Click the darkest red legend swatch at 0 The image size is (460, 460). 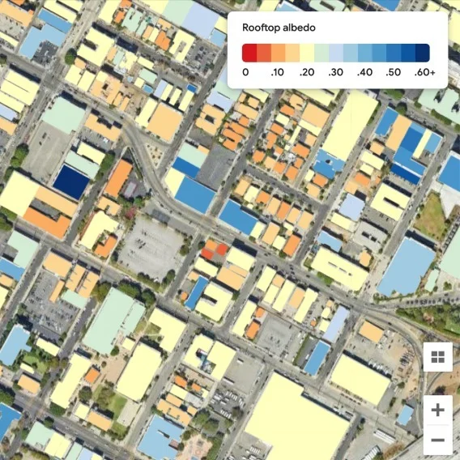(x=249, y=53)
